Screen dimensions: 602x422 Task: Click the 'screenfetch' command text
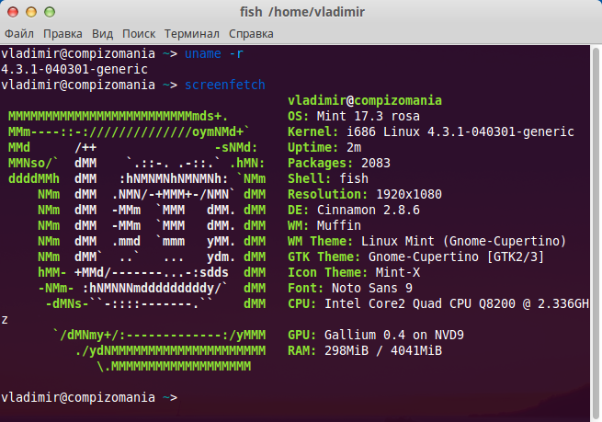pyautogui.click(x=225, y=85)
